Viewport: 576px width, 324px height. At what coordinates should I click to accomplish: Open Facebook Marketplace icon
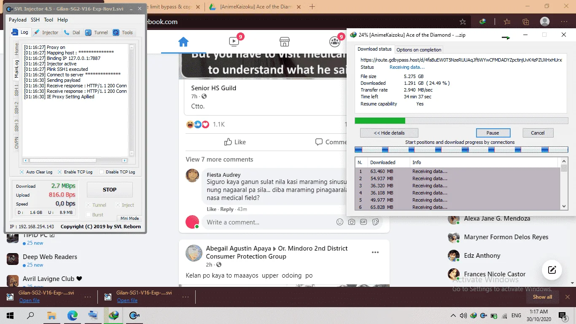285,41
